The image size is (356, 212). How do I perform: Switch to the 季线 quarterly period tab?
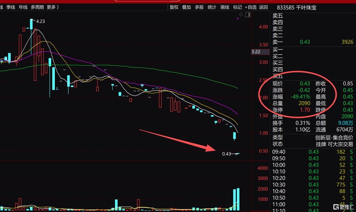11,7
